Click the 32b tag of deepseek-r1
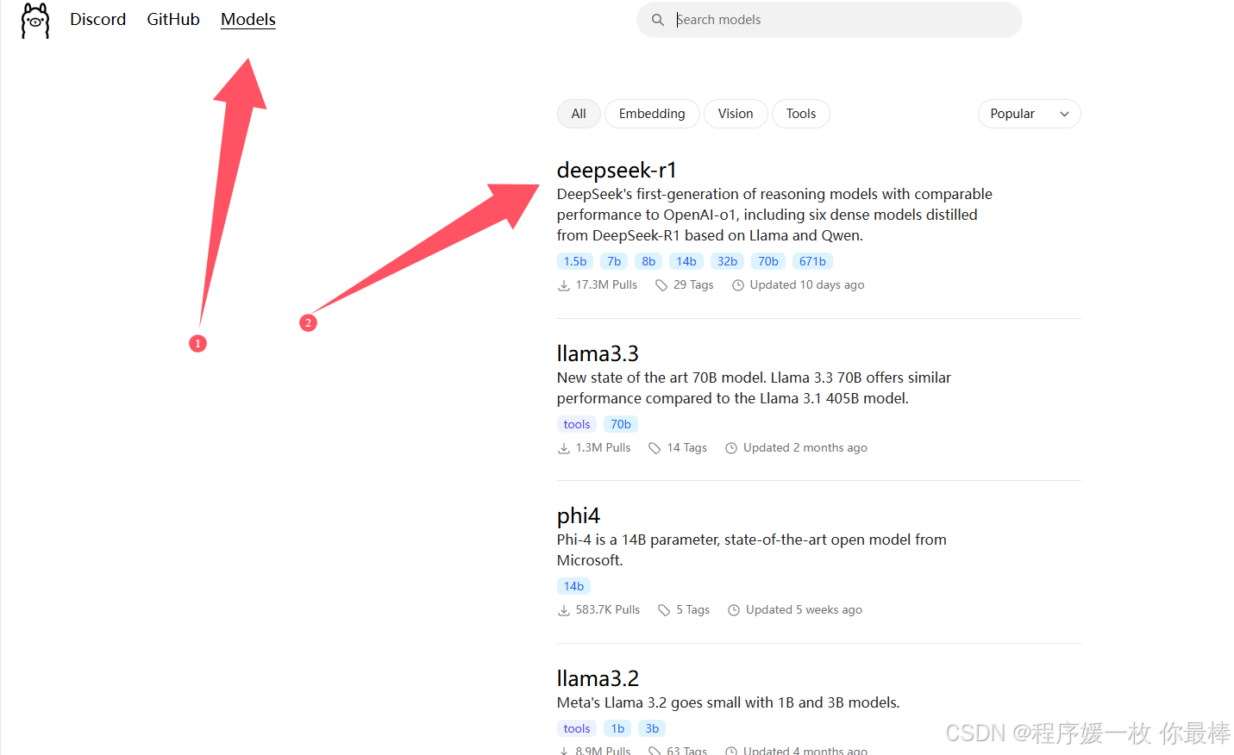The image size is (1234, 755). [728, 261]
